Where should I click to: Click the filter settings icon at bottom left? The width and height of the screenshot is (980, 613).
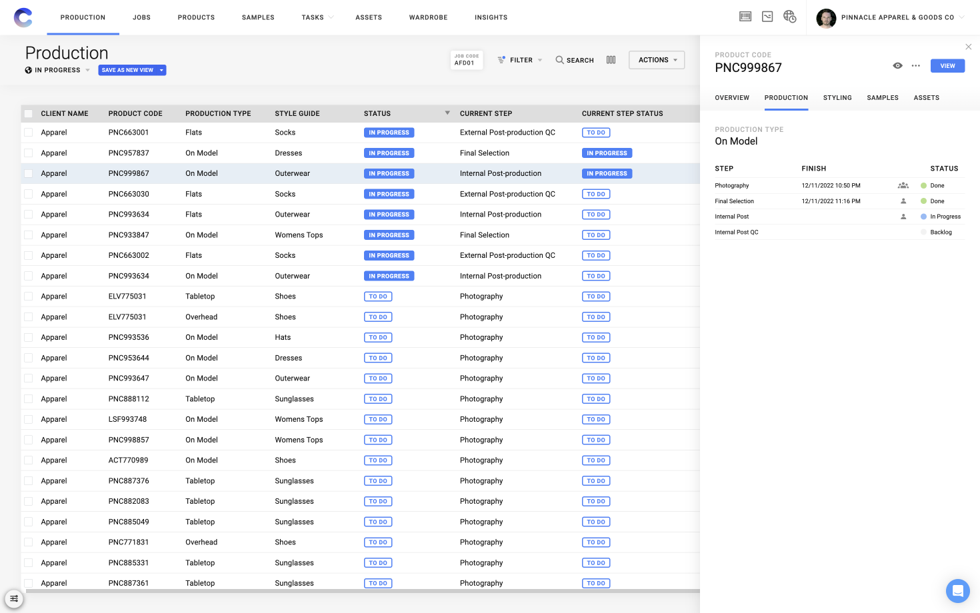[14, 598]
